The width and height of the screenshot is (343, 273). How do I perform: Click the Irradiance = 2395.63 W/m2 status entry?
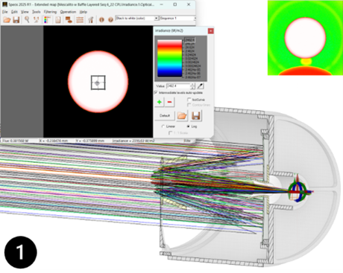pos(133,141)
